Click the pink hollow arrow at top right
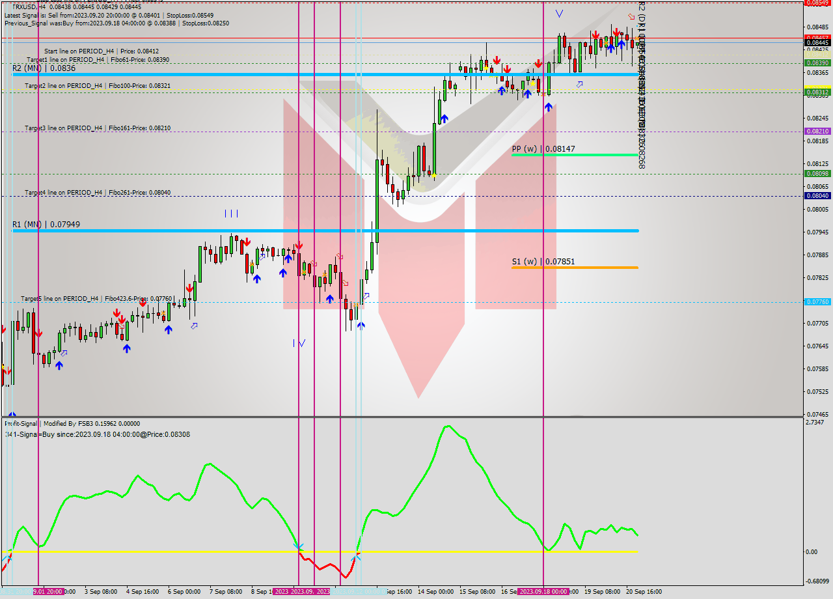The width and height of the screenshot is (833, 599). tap(631, 16)
